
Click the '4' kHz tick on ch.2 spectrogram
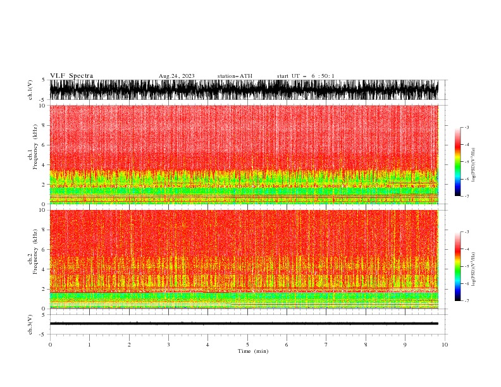pyautogui.click(x=44, y=269)
